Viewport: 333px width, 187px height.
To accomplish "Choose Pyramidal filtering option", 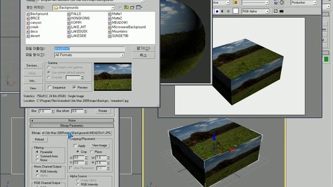I will tap(37, 152).
